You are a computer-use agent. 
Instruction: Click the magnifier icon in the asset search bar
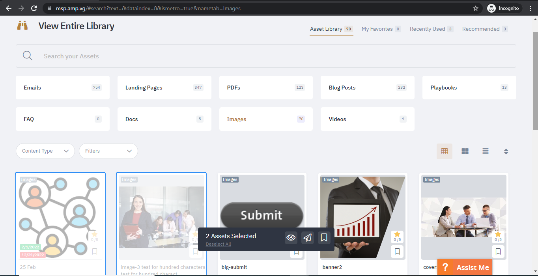[x=28, y=56]
